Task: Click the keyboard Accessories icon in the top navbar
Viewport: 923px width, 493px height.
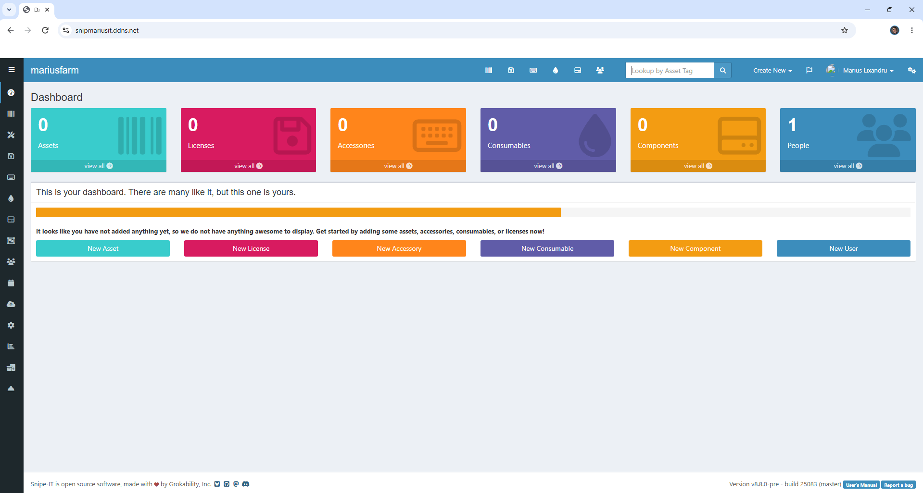Action: tap(533, 70)
